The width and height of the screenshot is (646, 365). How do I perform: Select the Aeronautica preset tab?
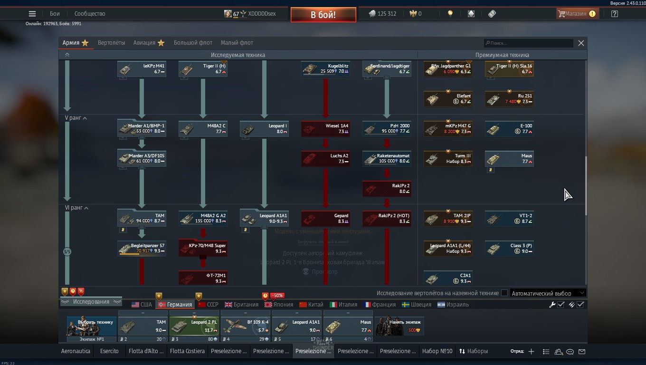point(76,351)
